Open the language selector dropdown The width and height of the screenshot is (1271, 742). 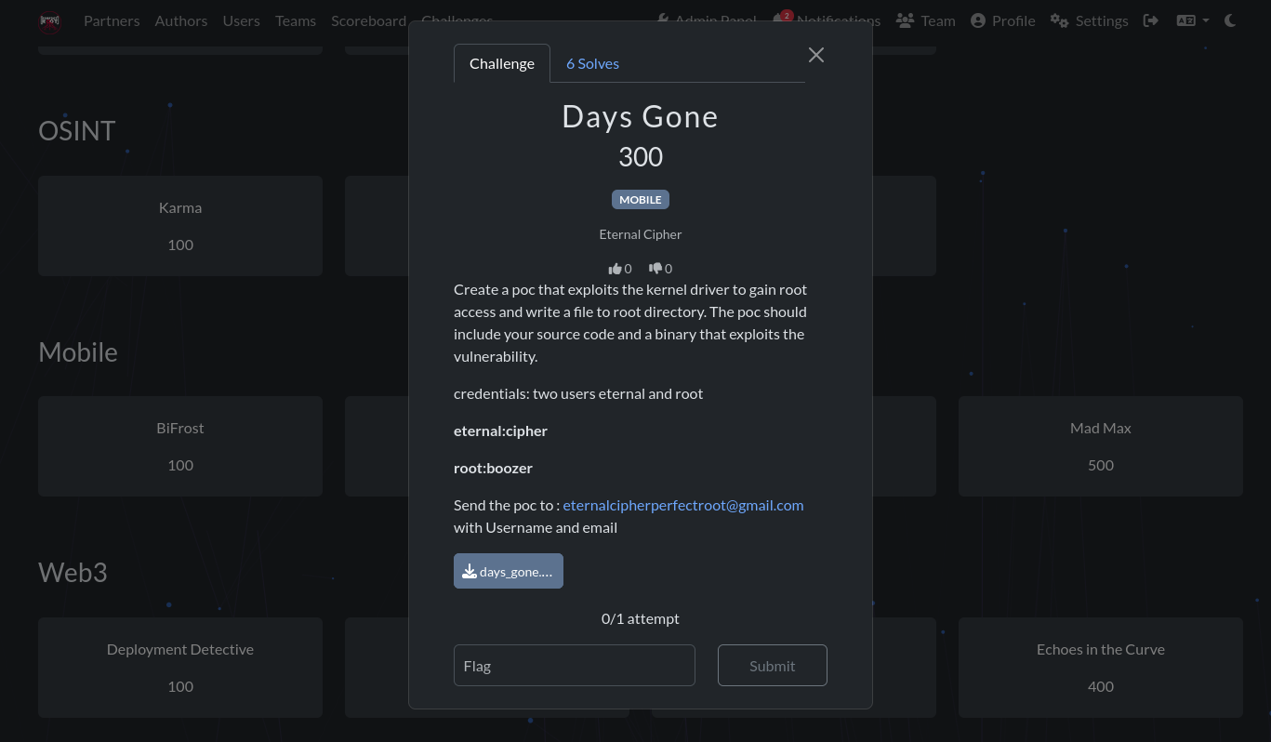click(1192, 20)
